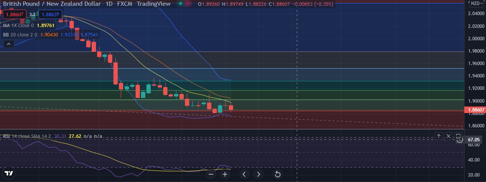Collapse the indicator legend
The height and width of the screenshot is (182, 486).
9,44
